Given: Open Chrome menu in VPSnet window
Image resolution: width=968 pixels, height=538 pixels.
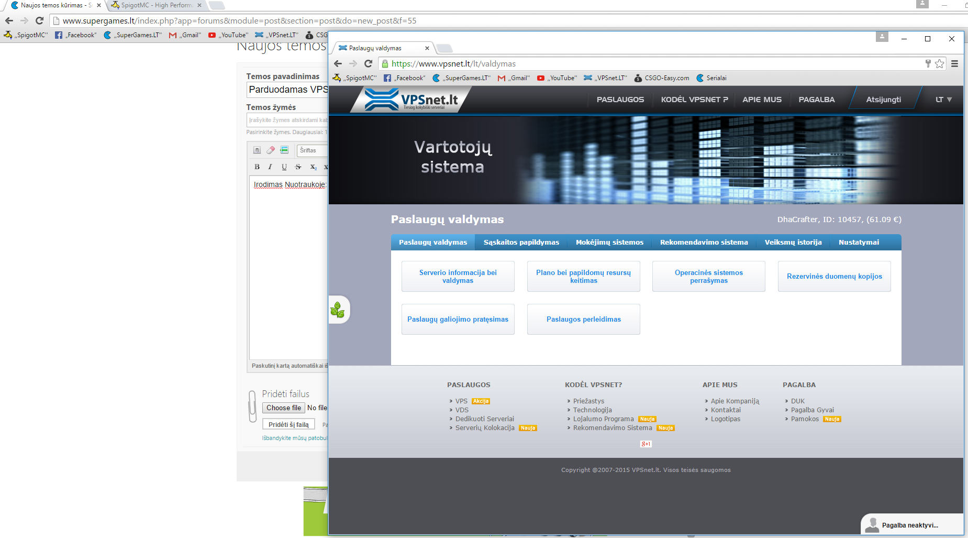Looking at the screenshot, I should coord(954,63).
